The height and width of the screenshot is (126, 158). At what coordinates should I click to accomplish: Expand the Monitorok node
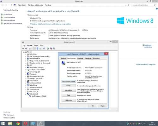click(26, 74)
